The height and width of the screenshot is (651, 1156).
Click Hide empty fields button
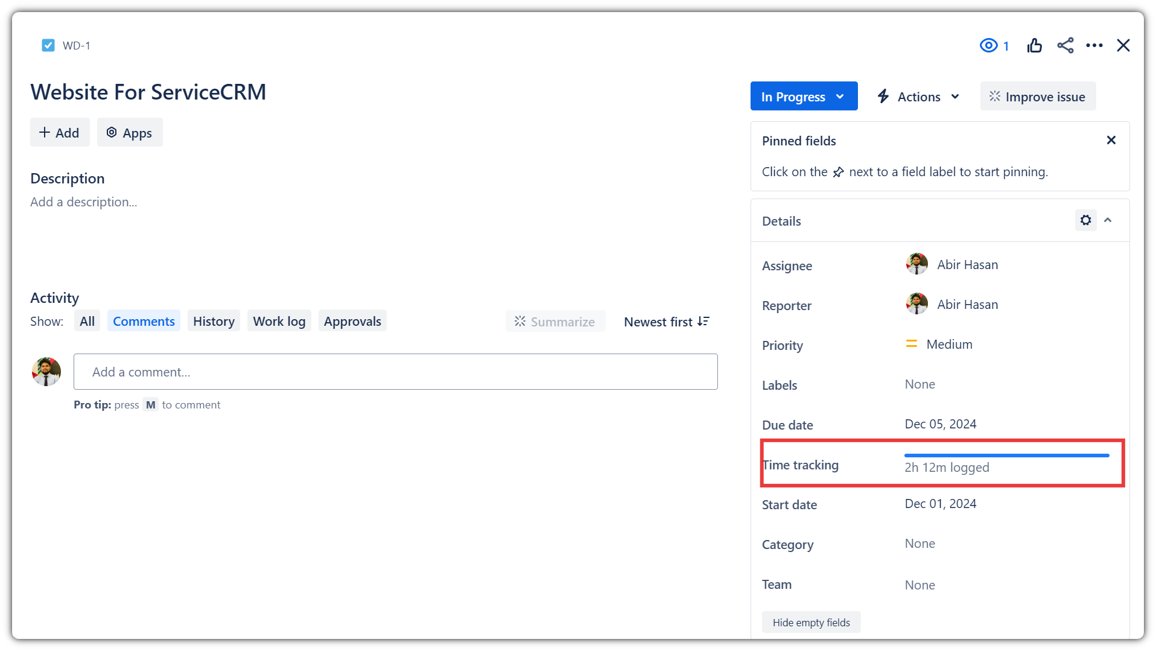(811, 622)
